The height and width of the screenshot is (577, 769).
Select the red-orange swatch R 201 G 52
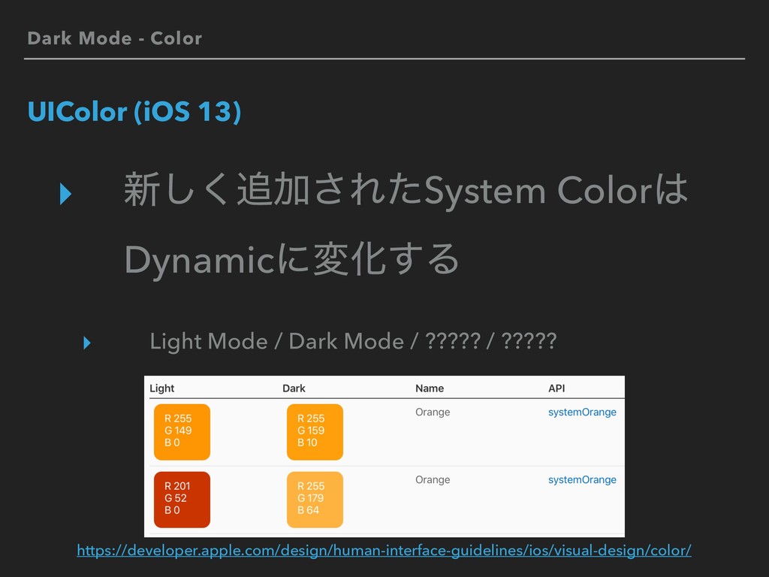click(182, 500)
